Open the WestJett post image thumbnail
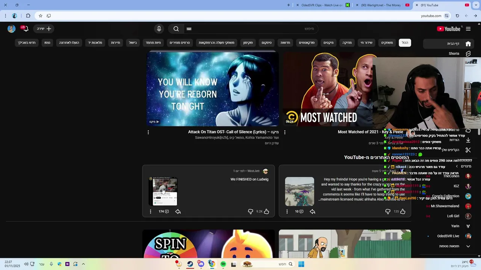The height and width of the screenshot is (270, 481). coord(163,192)
